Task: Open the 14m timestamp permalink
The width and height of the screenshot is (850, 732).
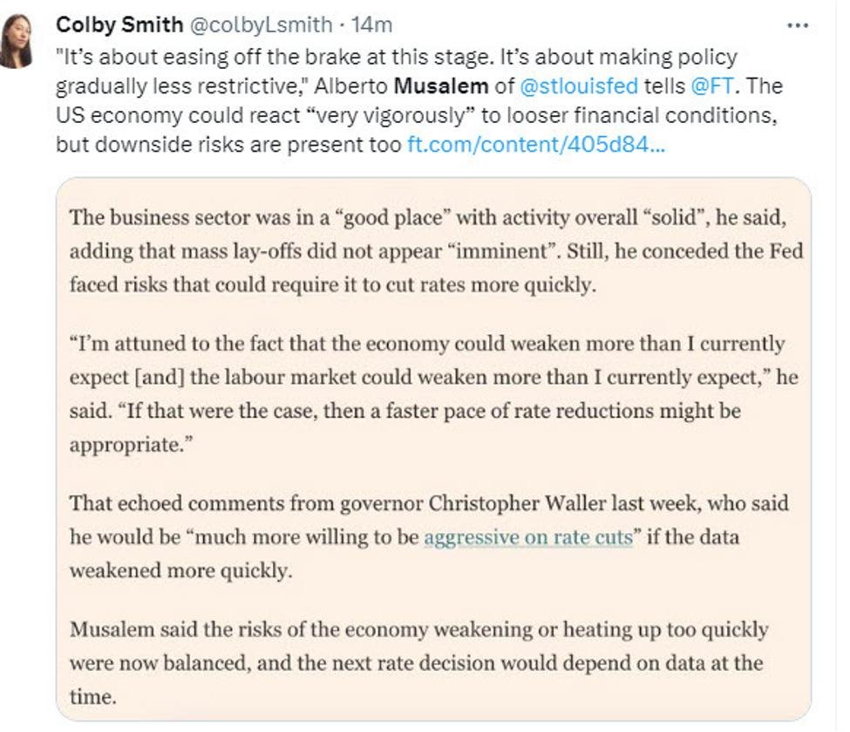Action: (376, 25)
